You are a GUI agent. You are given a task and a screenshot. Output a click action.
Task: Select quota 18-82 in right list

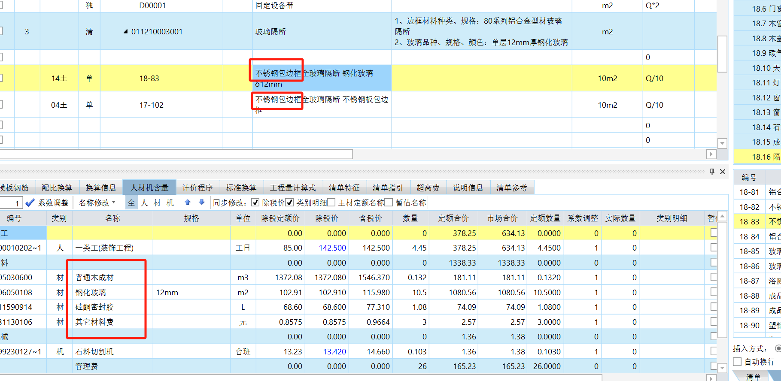(757, 207)
